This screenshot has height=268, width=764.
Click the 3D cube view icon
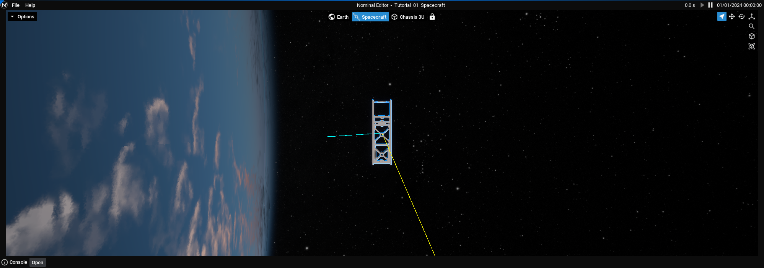(751, 36)
